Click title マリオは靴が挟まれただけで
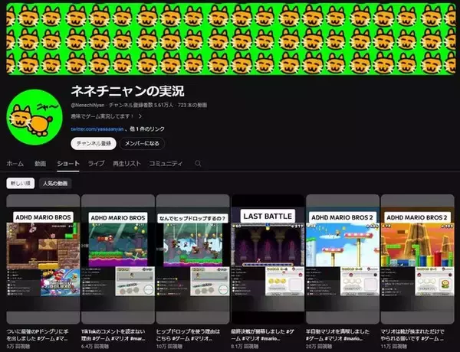460x352 pixels. coord(412,335)
